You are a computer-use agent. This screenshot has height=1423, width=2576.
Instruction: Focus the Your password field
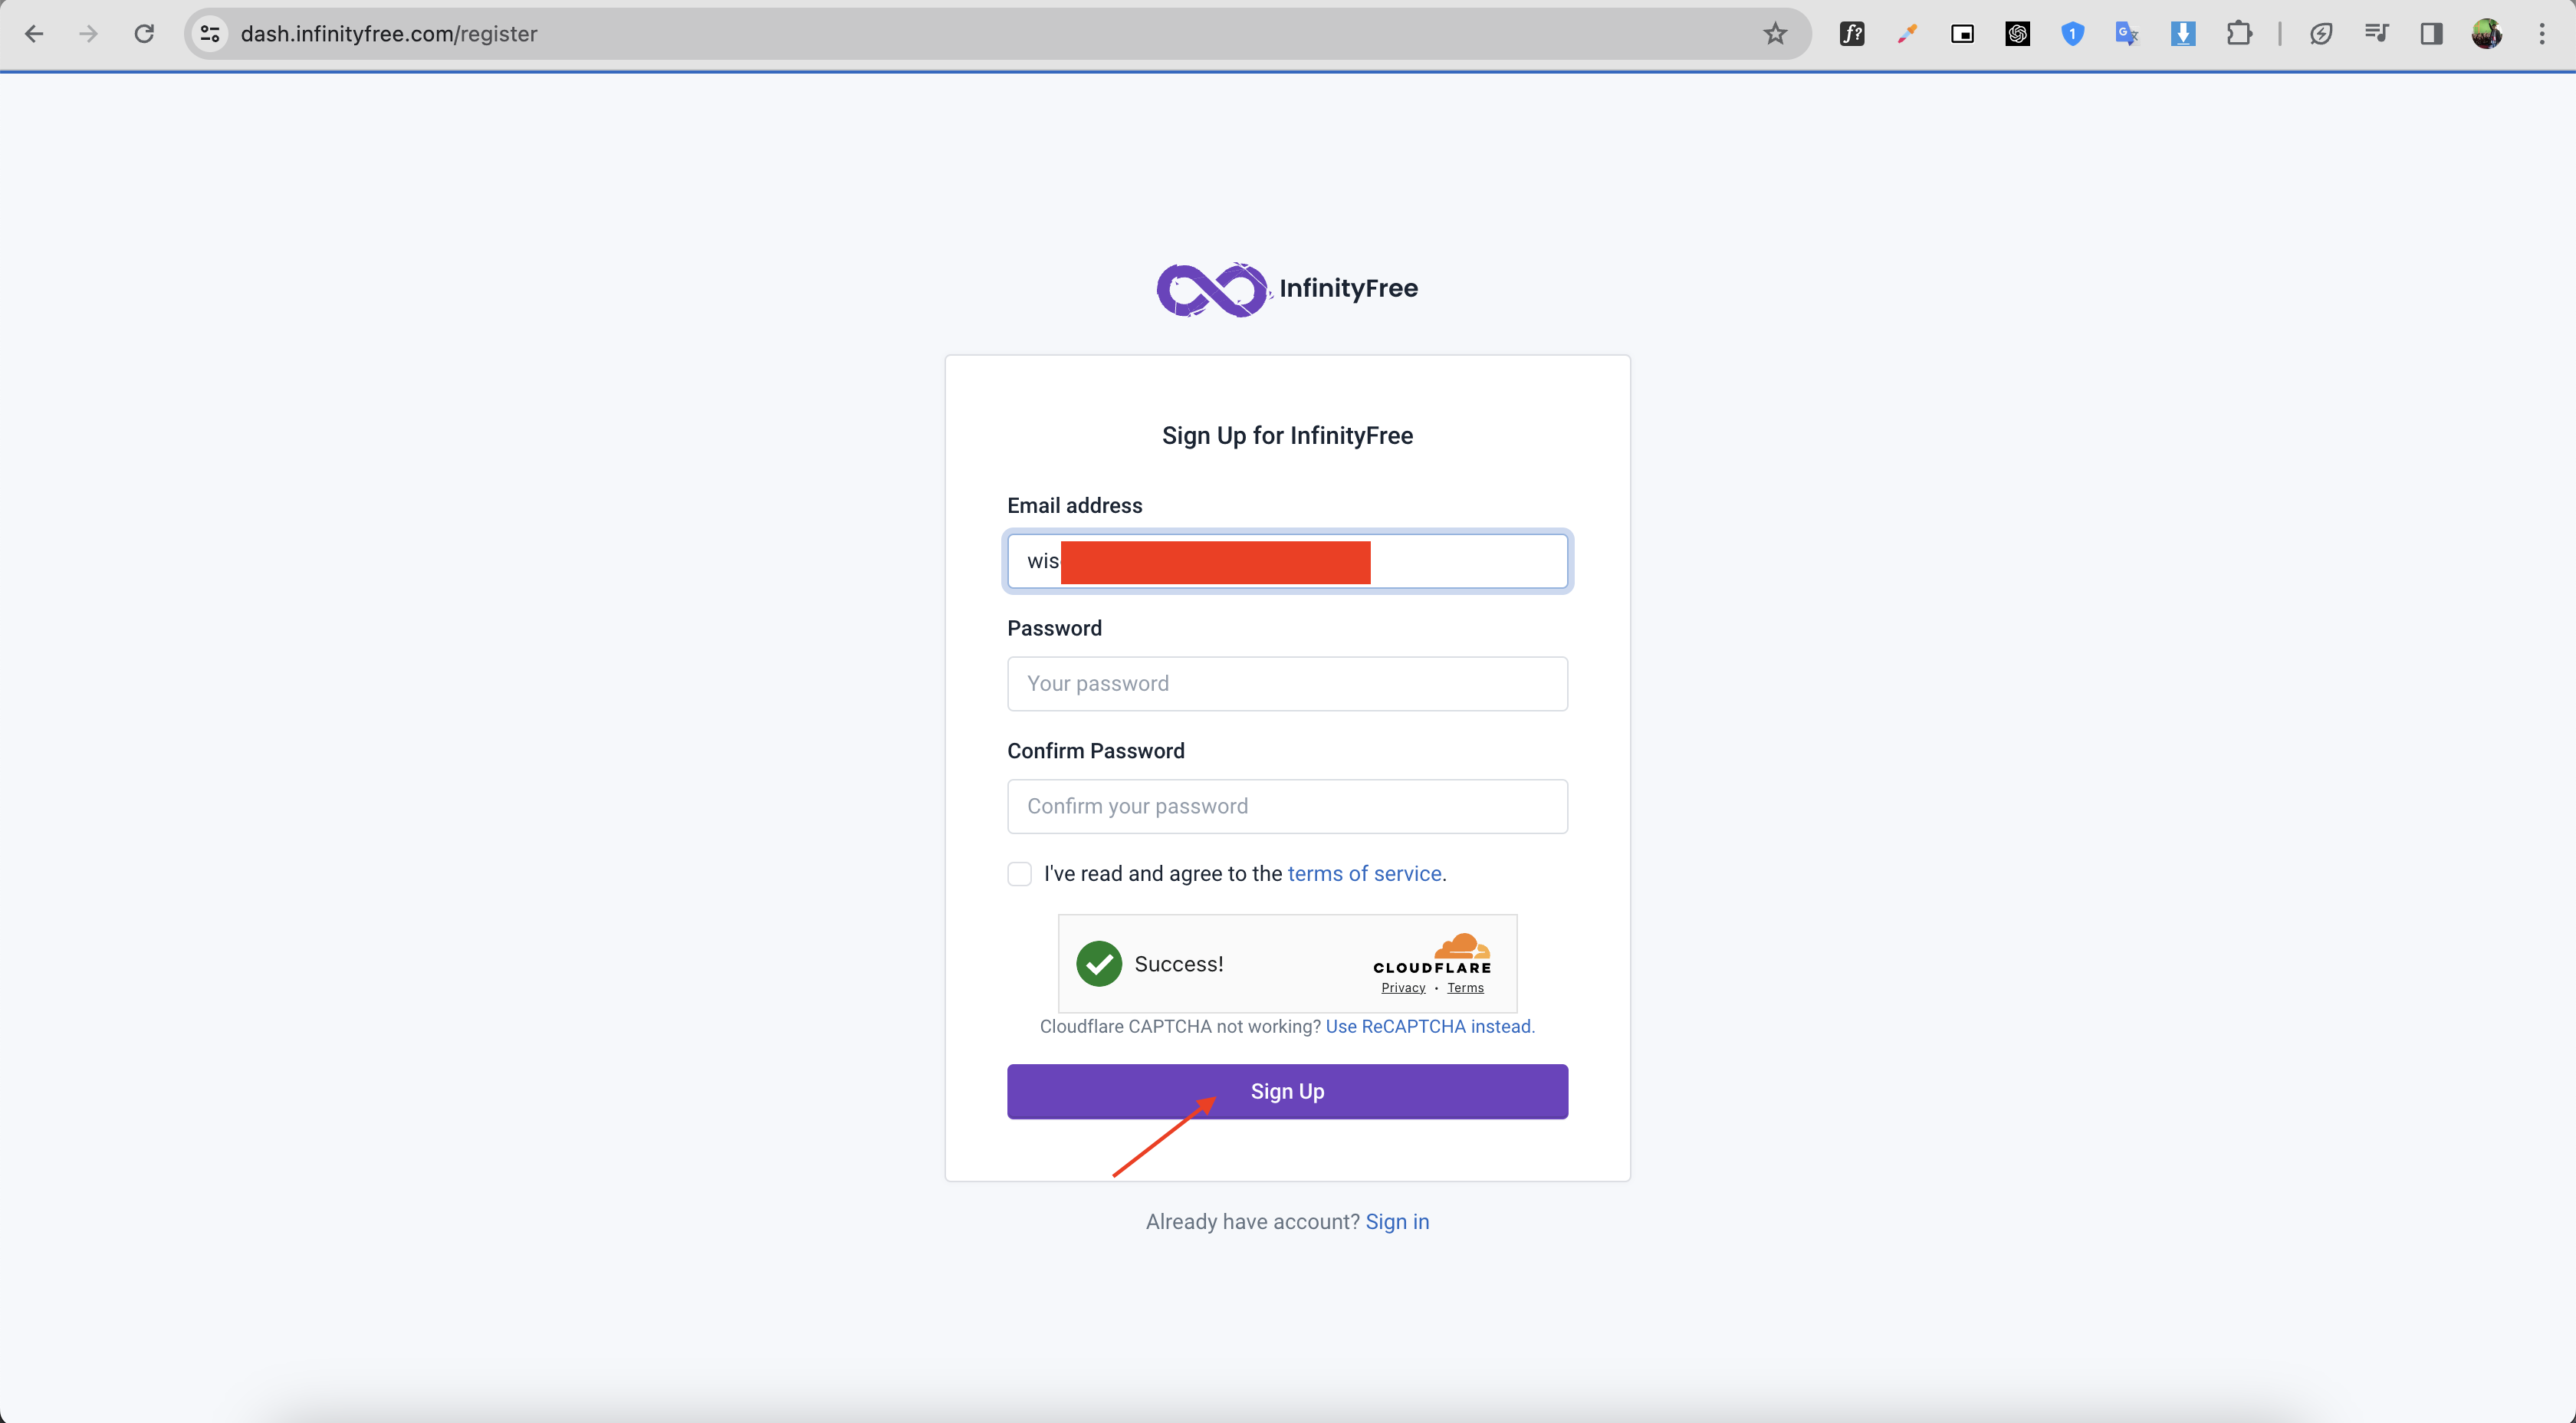point(1287,684)
